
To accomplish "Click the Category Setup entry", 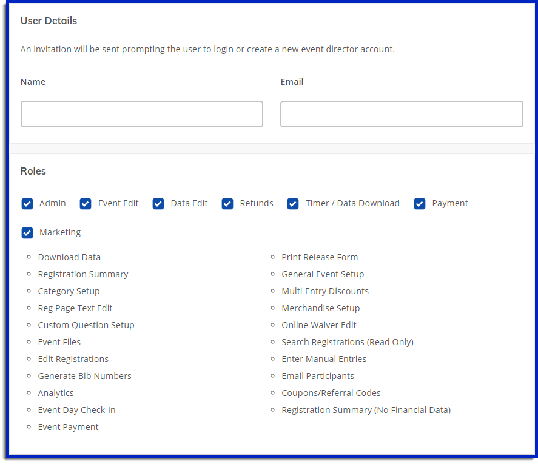I will coord(69,291).
